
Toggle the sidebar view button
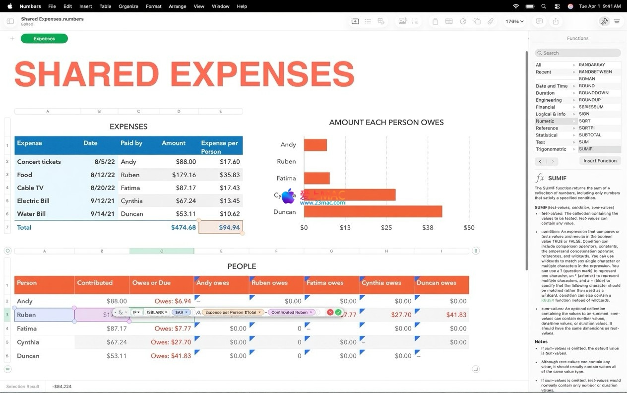[10, 21]
